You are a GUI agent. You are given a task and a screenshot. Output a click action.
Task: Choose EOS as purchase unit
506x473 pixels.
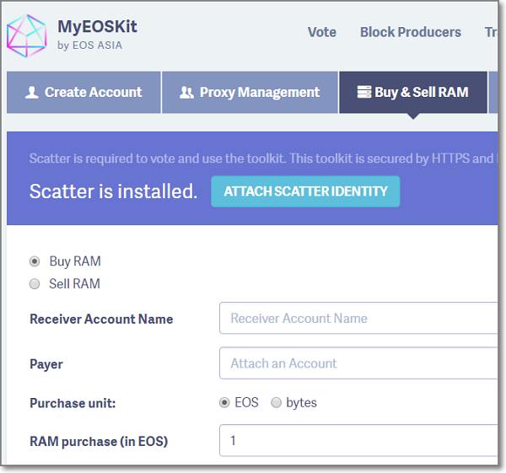(x=224, y=403)
